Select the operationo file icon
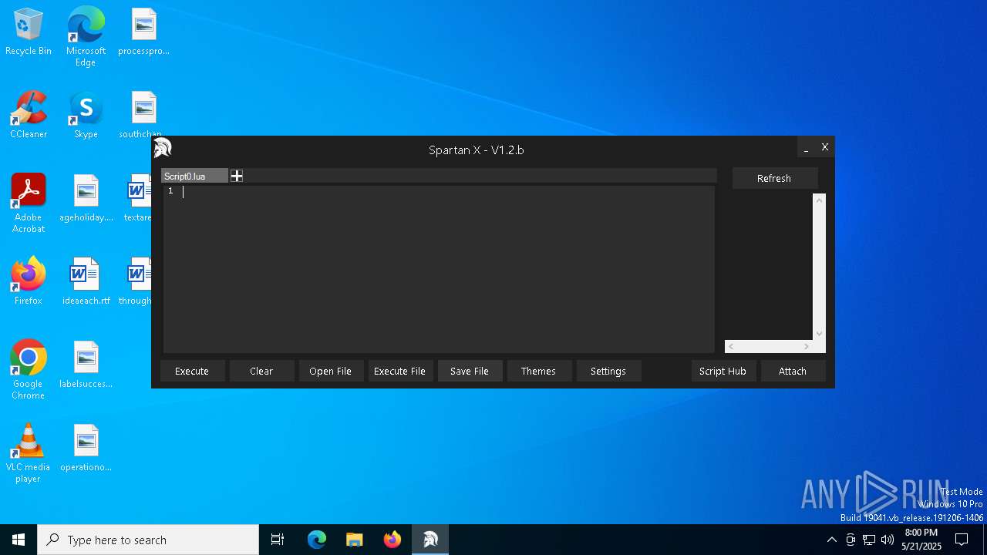This screenshot has width=987, height=555. click(x=86, y=449)
